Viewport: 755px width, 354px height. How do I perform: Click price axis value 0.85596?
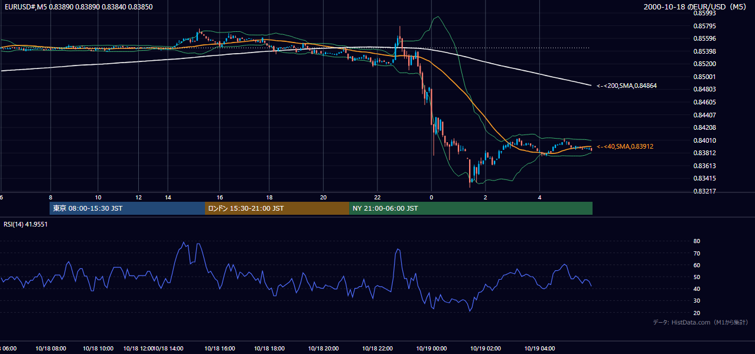704,39
